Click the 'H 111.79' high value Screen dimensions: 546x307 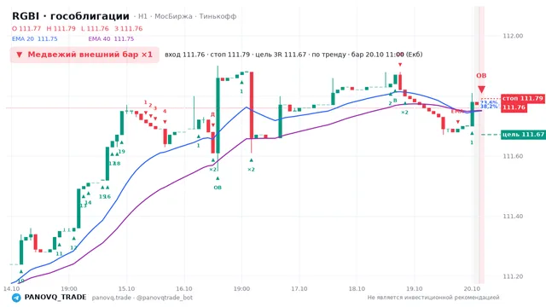tap(61, 28)
